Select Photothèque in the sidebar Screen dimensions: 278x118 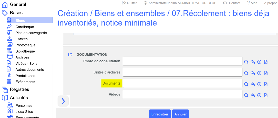tap(25, 45)
